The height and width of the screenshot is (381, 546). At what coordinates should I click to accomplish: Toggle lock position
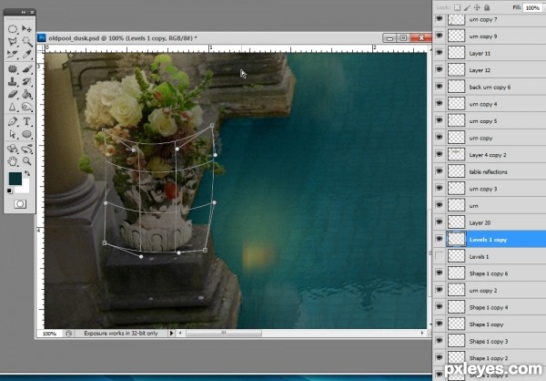[x=477, y=7]
